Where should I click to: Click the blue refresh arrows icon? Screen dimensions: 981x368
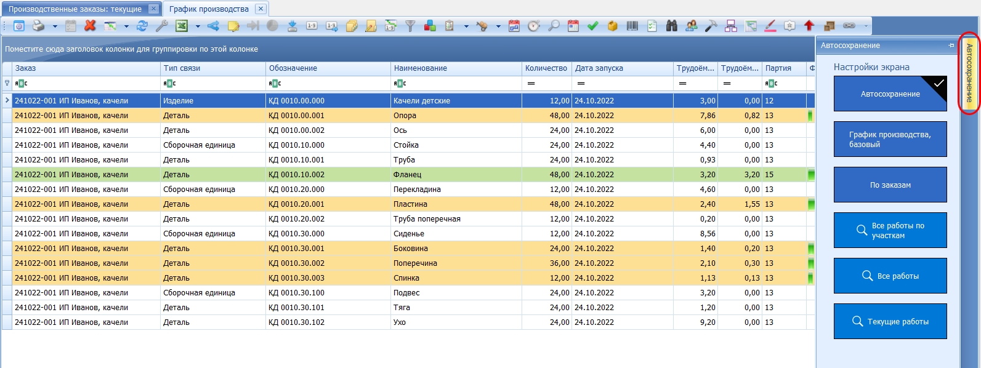142,26
